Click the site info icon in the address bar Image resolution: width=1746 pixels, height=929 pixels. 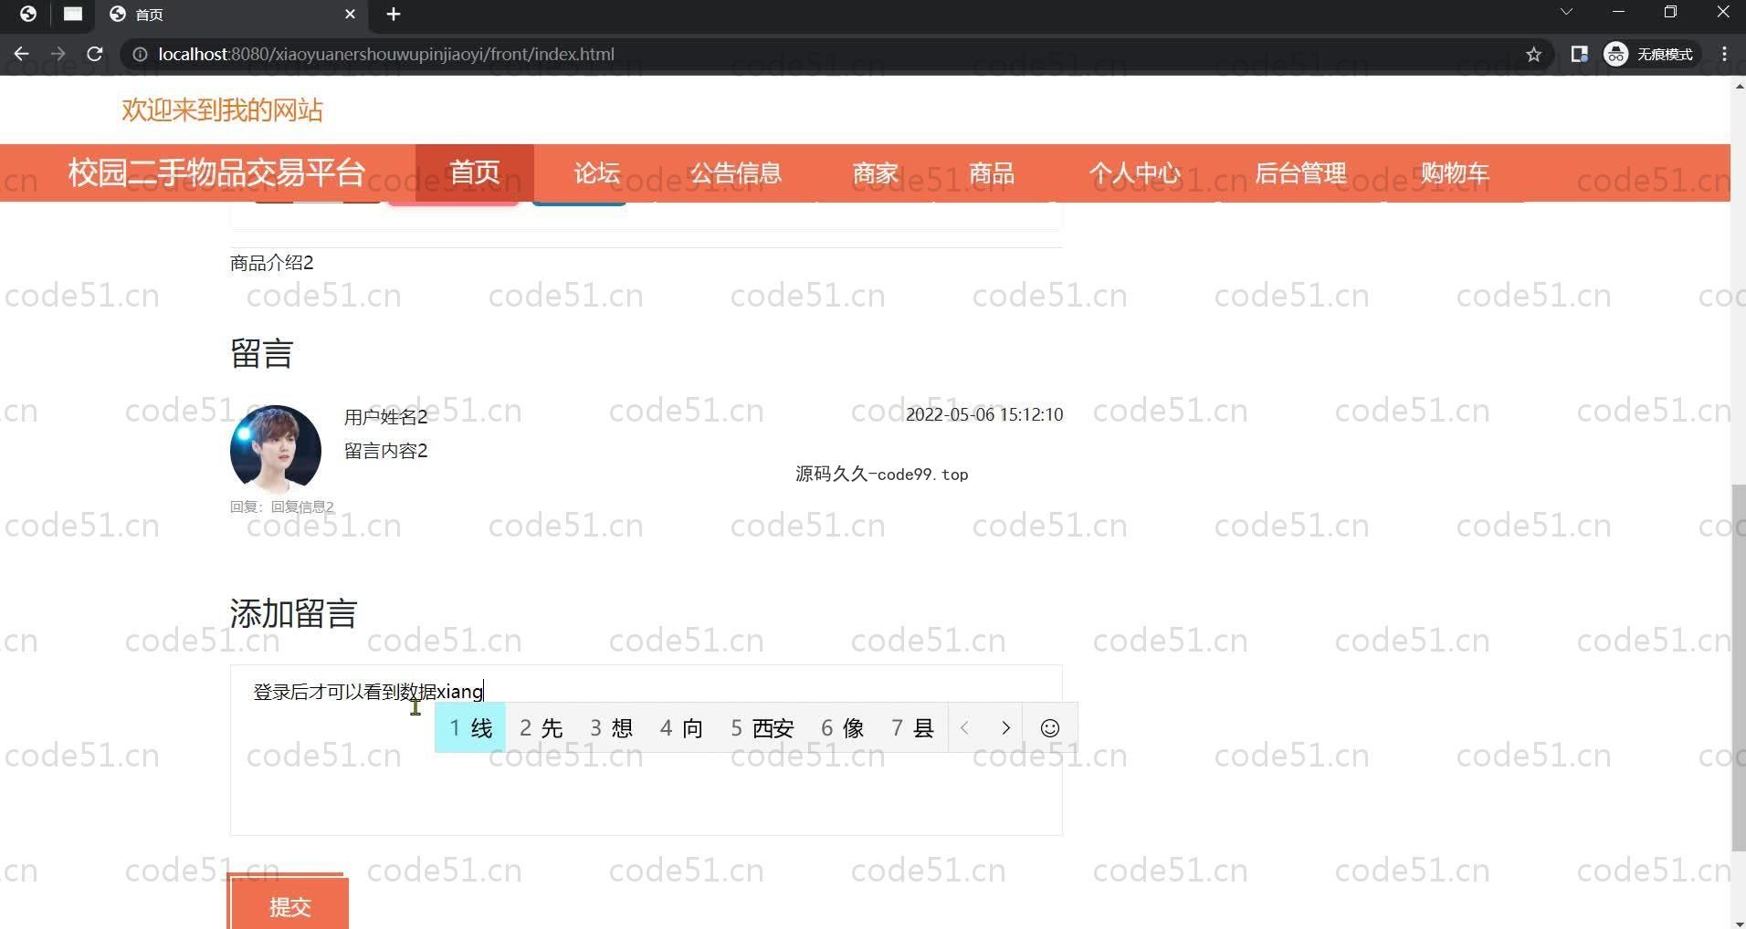(x=140, y=54)
